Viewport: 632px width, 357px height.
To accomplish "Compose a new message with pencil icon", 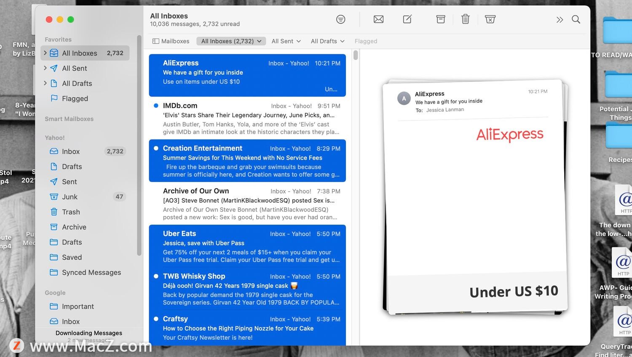I will 407,19.
